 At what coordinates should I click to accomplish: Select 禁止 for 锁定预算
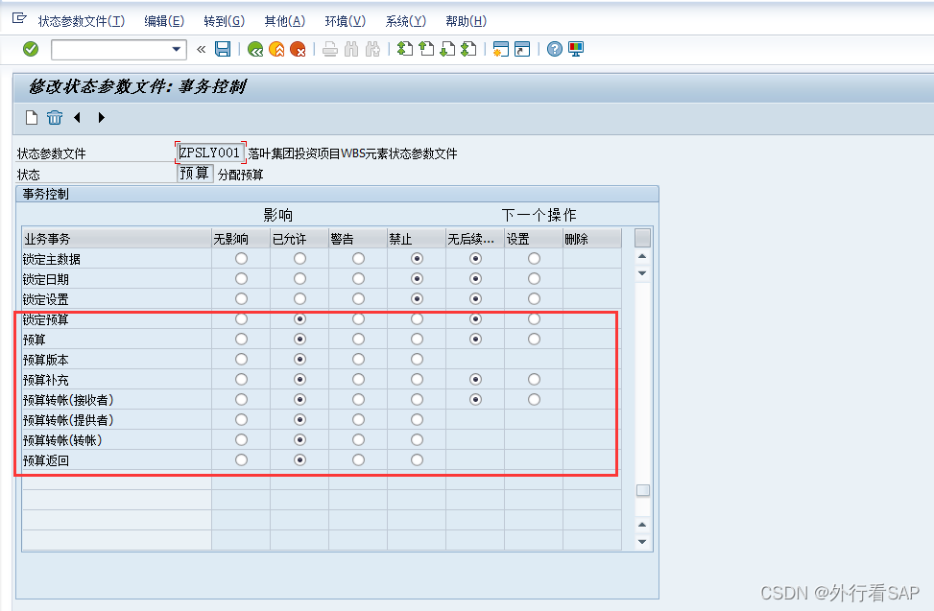point(417,318)
